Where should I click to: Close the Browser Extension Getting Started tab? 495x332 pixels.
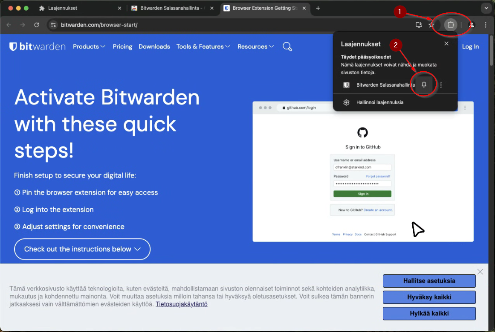click(304, 8)
